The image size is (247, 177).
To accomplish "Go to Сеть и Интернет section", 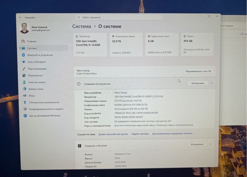I will pos(44,62).
